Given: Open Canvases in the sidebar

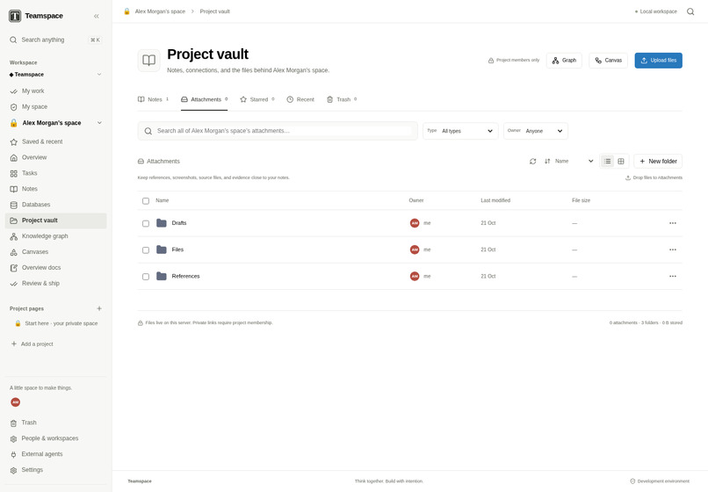Looking at the screenshot, I should coord(56,252).
